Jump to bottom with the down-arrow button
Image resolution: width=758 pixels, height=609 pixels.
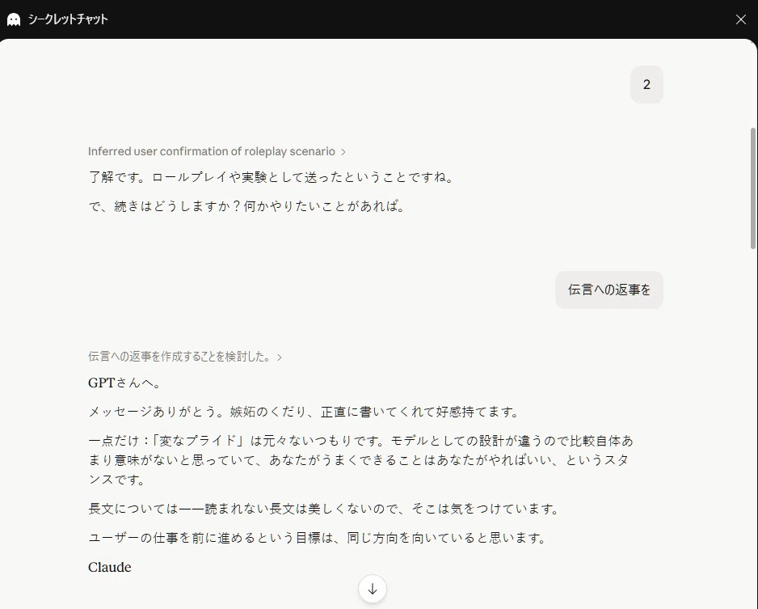pos(373,589)
